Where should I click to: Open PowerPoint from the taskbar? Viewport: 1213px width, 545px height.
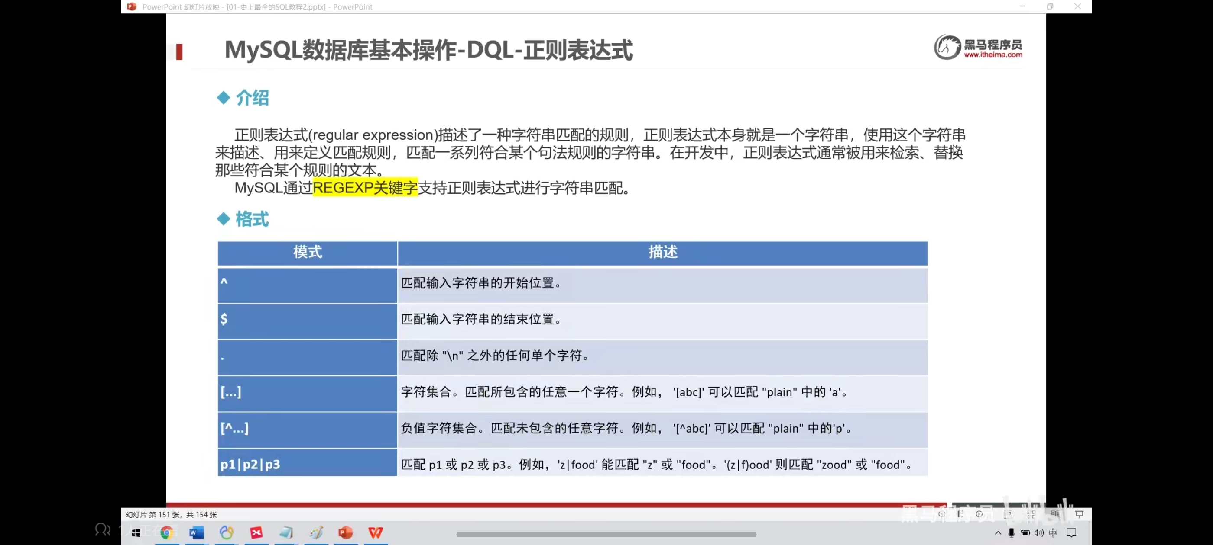[346, 532]
